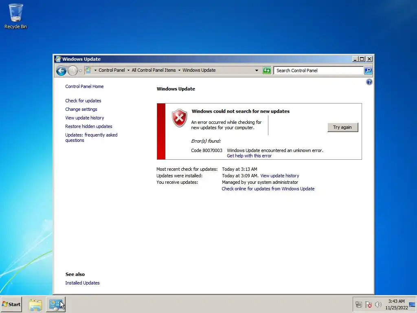Open Get help with this error
This screenshot has width=417, height=313.
coord(249,156)
